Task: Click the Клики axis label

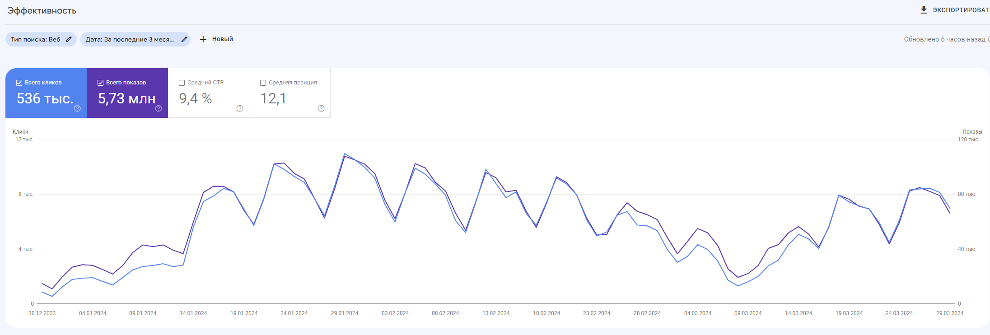Action: 20,132
